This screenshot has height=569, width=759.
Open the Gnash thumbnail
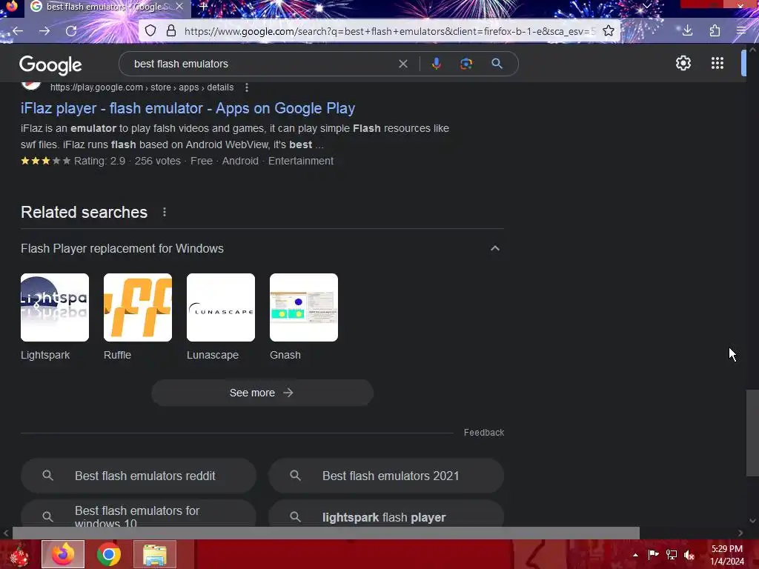tap(304, 307)
